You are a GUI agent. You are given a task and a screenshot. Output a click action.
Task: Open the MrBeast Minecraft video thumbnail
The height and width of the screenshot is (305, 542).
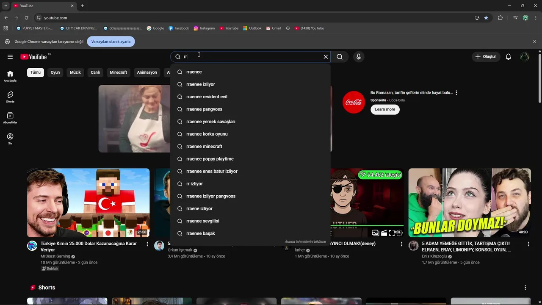[88, 203]
